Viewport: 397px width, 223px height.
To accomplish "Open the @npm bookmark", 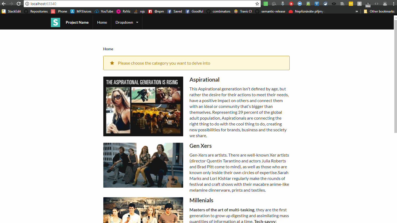I will [156, 11].
